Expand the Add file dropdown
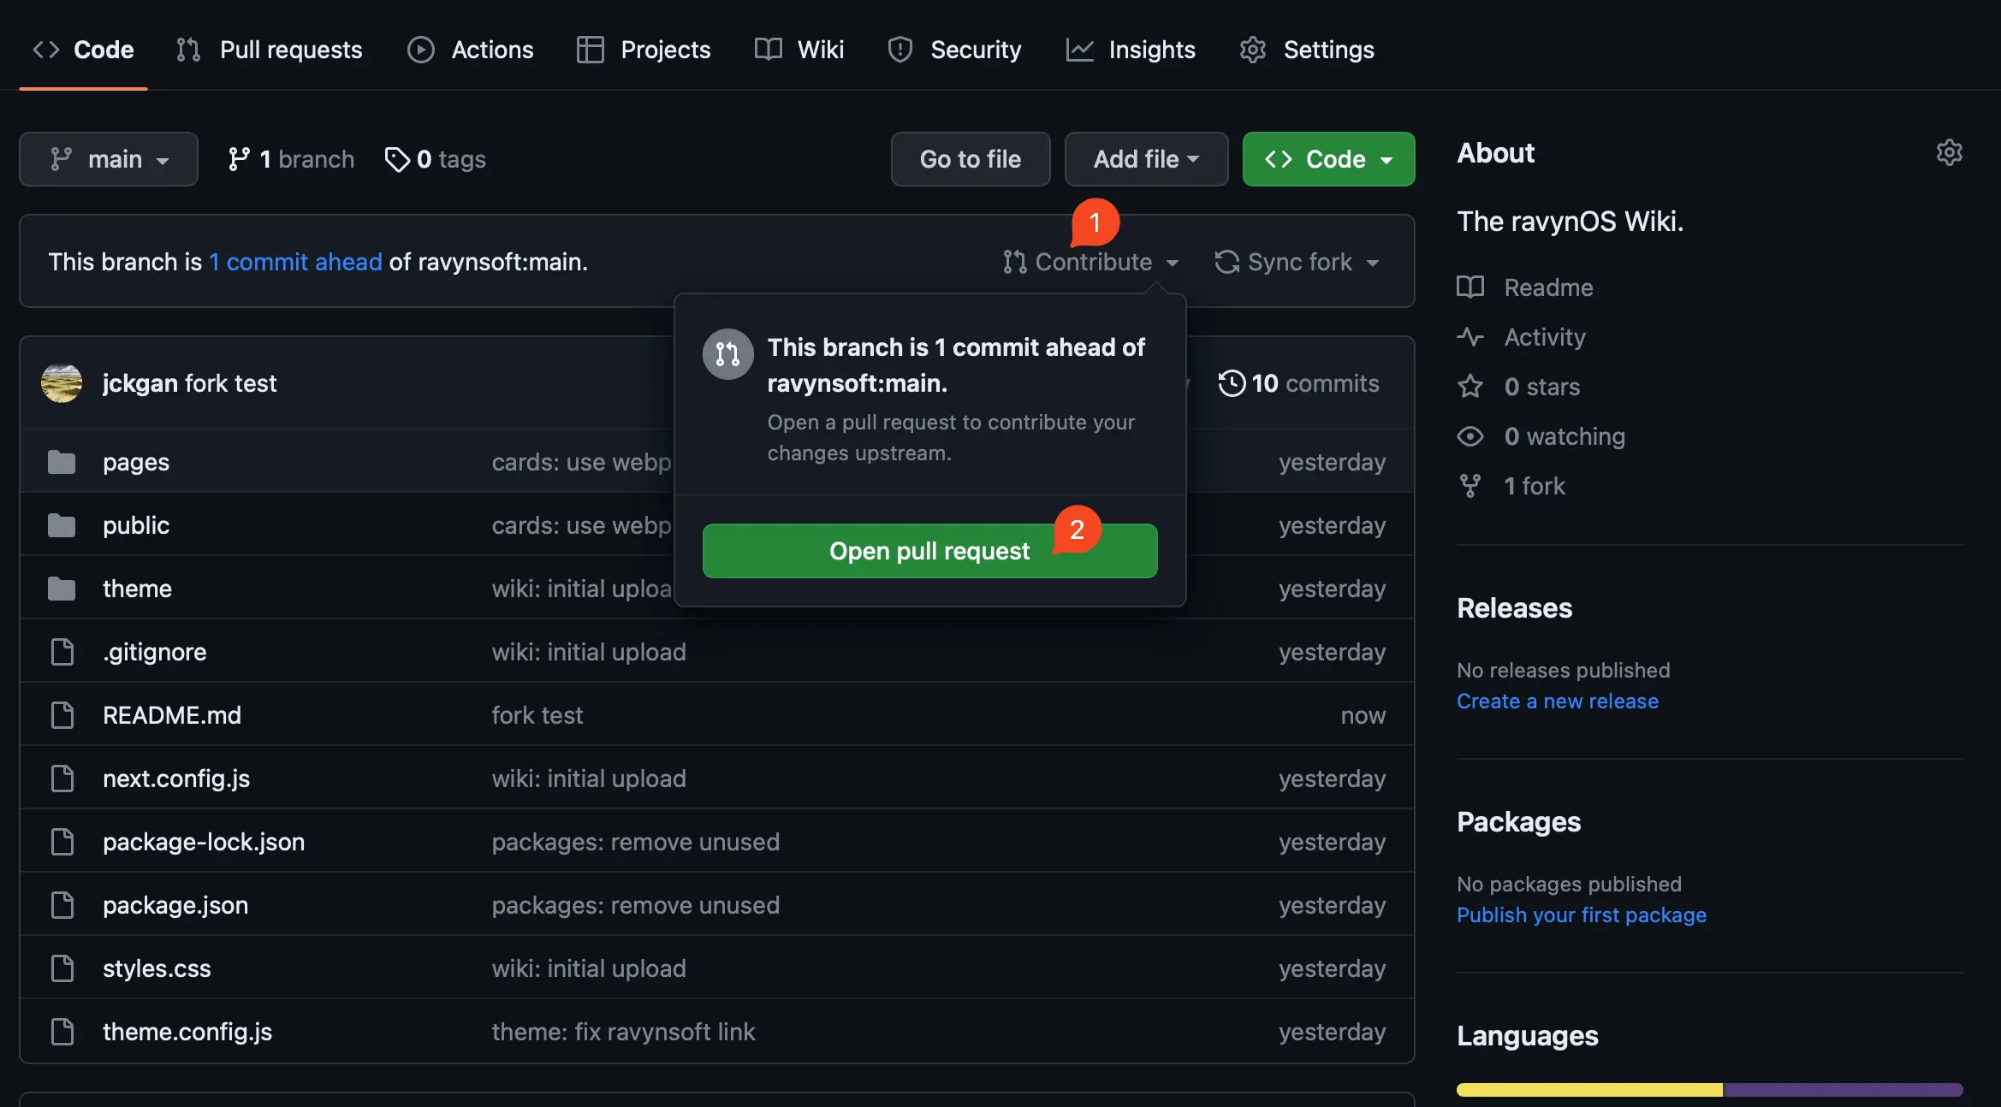 [x=1146, y=159]
